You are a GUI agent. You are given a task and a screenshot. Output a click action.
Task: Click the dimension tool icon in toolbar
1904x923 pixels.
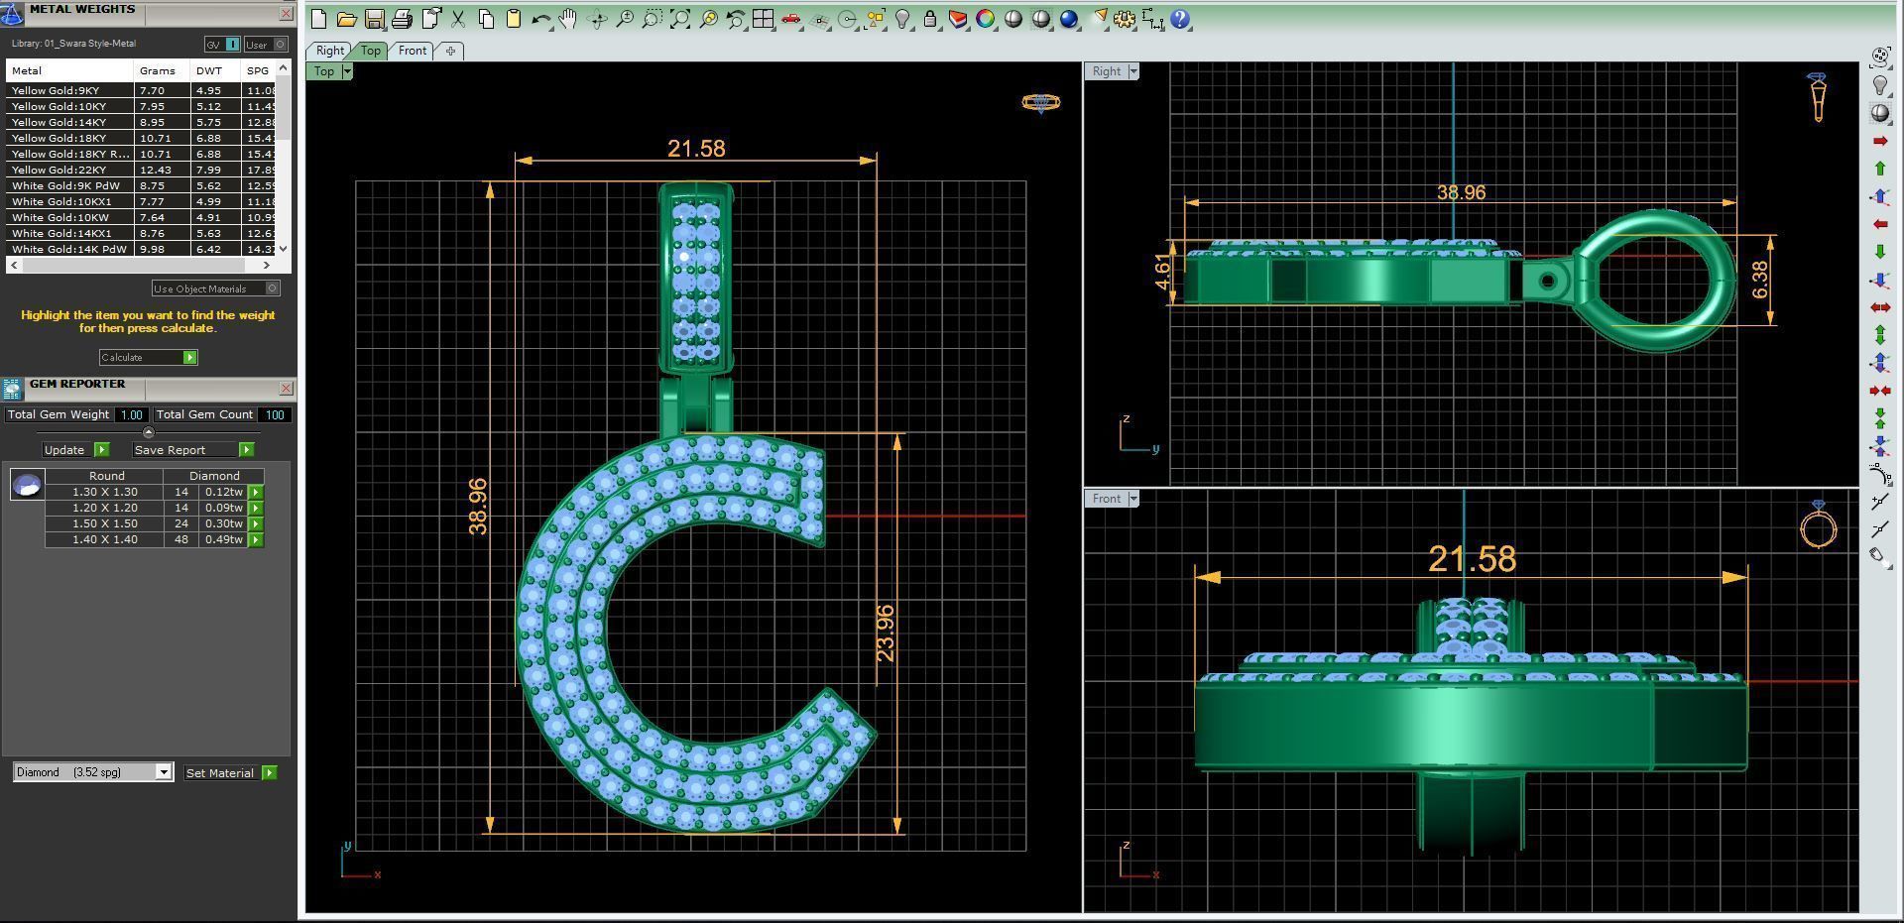[x=1152, y=19]
